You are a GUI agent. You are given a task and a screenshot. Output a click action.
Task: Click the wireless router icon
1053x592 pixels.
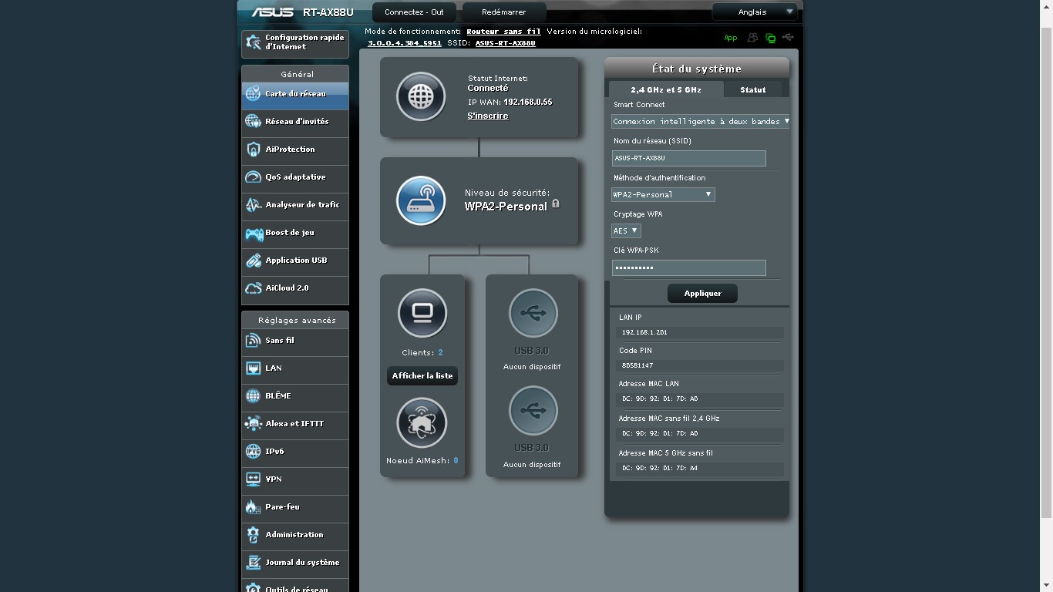click(x=421, y=200)
